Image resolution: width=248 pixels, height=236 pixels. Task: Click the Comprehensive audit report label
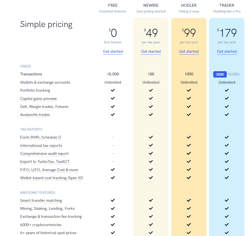(44, 153)
